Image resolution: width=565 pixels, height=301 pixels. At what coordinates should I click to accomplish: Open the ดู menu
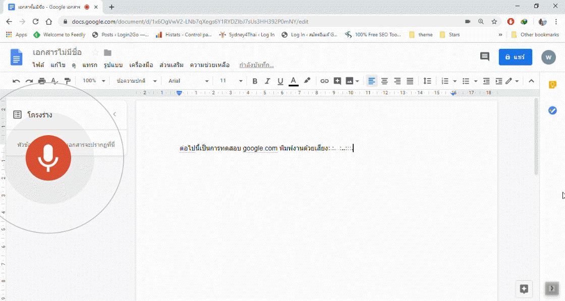pyautogui.click(x=74, y=65)
